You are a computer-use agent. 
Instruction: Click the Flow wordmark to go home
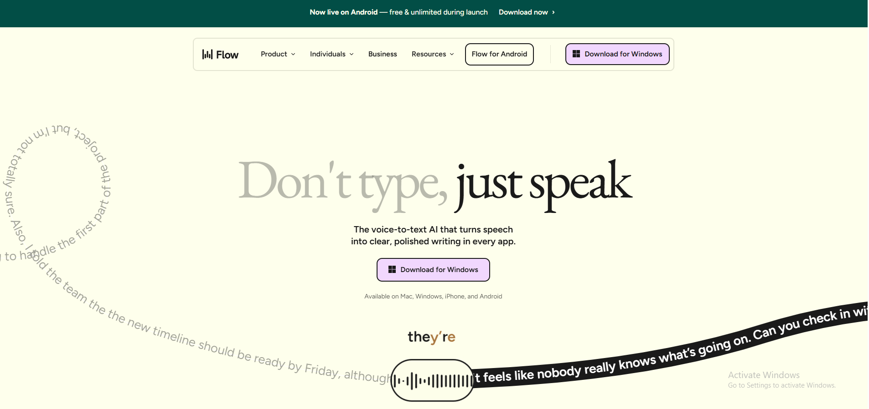[x=227, y=55]
